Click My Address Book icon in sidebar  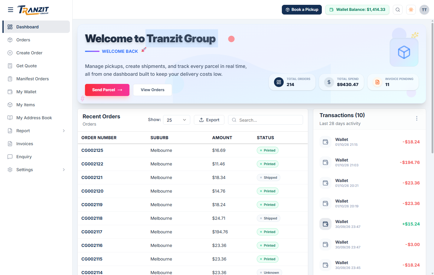(10, 118)
